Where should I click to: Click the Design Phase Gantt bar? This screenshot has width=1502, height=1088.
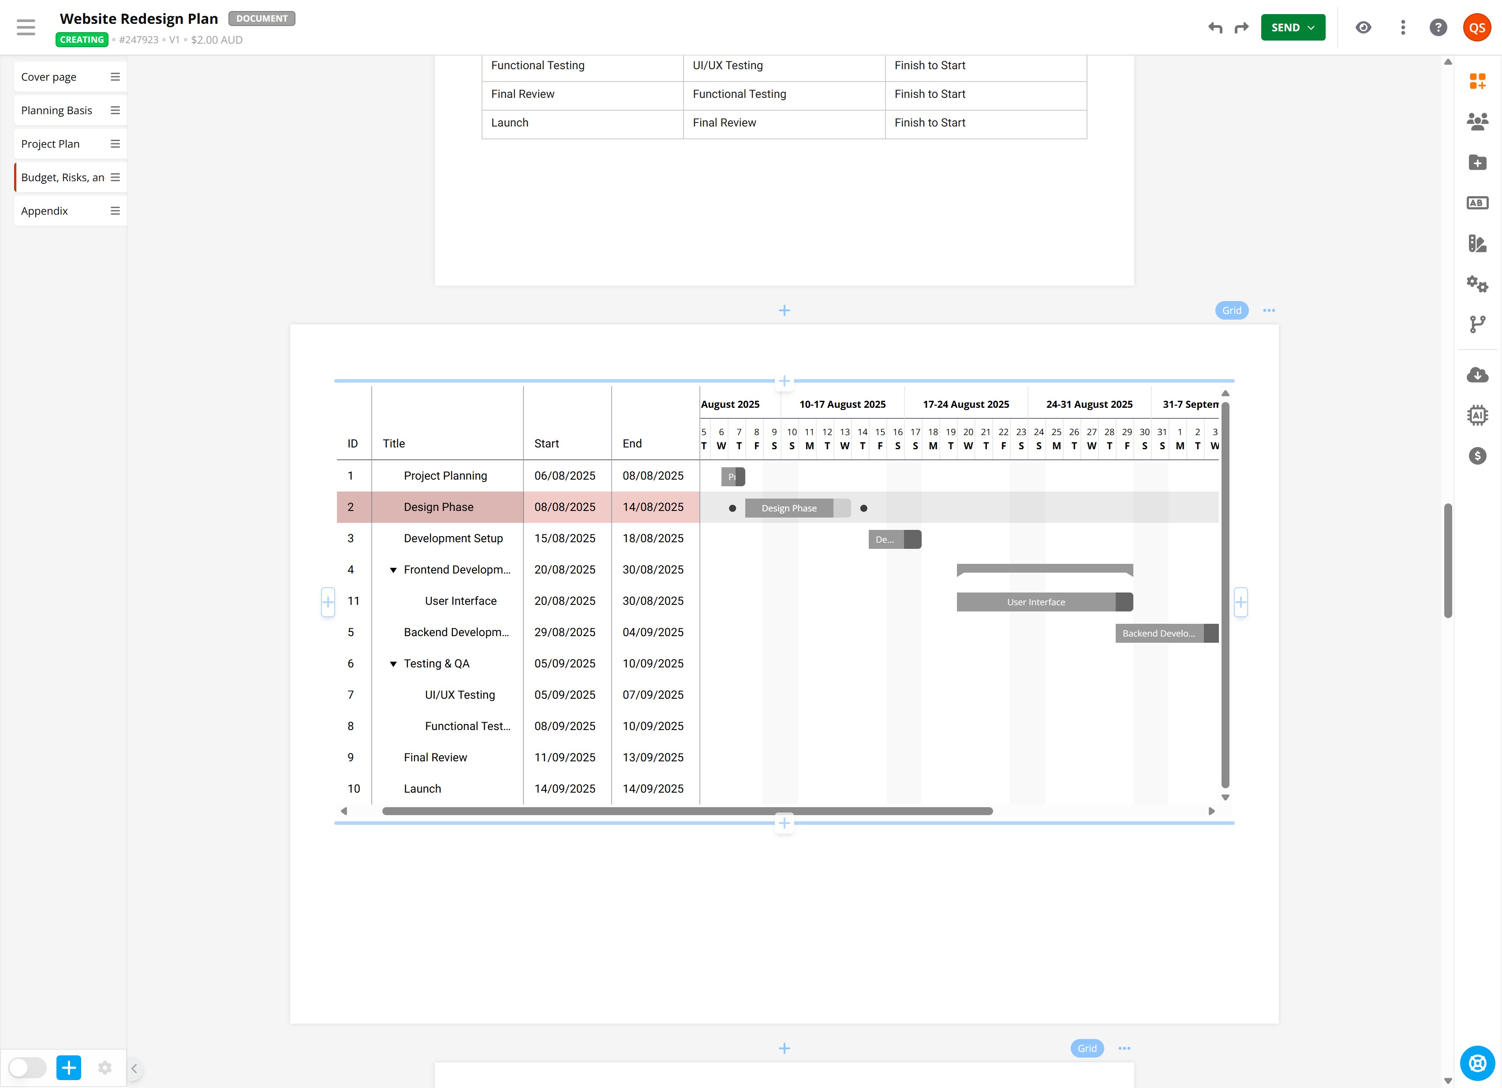tap(789, 508)
